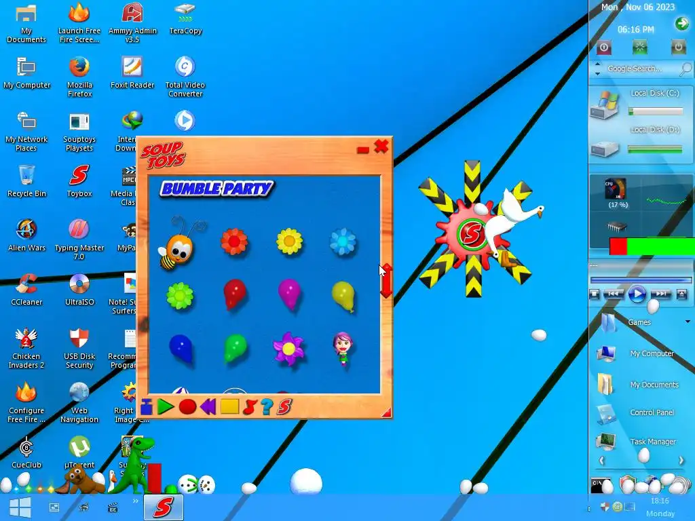
Task: Pick the yellow flower toy
Action: click(289, 242)
